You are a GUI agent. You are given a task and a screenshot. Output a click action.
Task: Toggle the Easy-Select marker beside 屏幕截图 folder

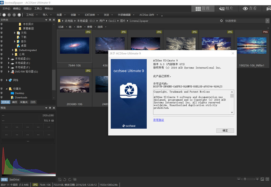pos(2,29)
